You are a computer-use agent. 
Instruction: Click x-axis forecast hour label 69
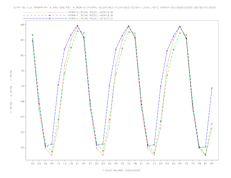click(x=180, y=163)
